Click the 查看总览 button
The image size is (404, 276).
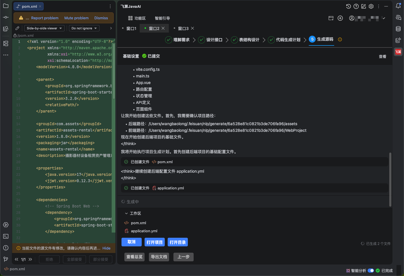point(134,257)
